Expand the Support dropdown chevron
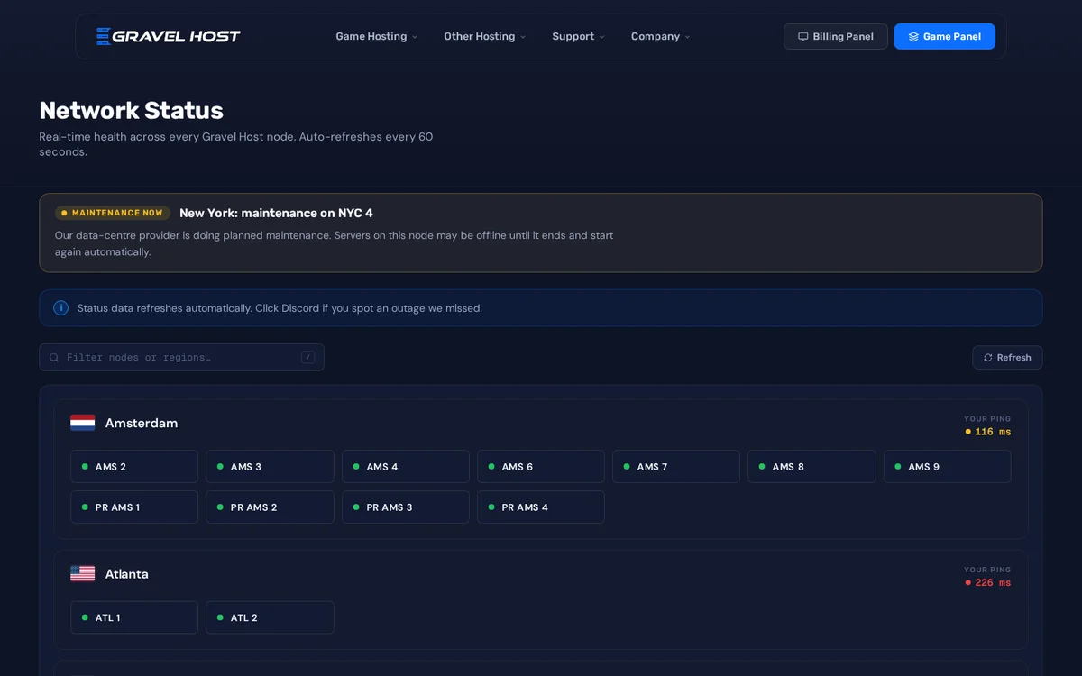Screen dimensions: 1082x676 (602, 37)
